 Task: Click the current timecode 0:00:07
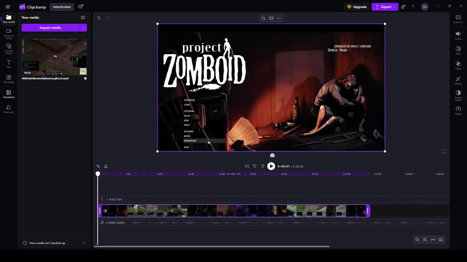(283, 166)
